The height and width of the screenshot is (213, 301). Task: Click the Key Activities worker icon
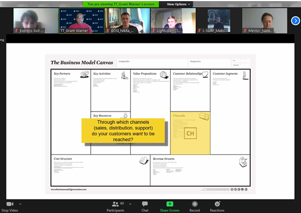tap(125, 75)
